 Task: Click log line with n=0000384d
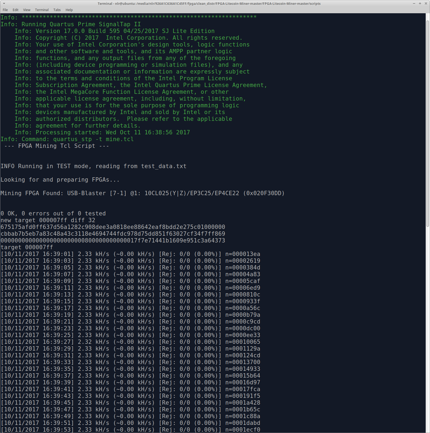pyautogui.click(x=130, y=268)
